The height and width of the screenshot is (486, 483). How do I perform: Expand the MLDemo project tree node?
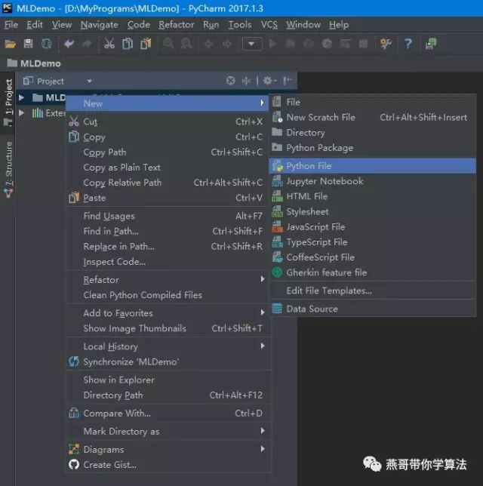pyautogui.click(x=21, y=97)
